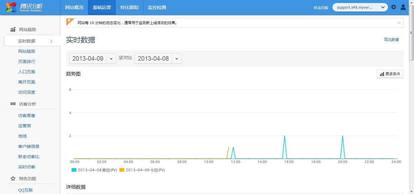Open 页面排行 in the sidebar
The image size is (414, 194).
pos(27,62)
